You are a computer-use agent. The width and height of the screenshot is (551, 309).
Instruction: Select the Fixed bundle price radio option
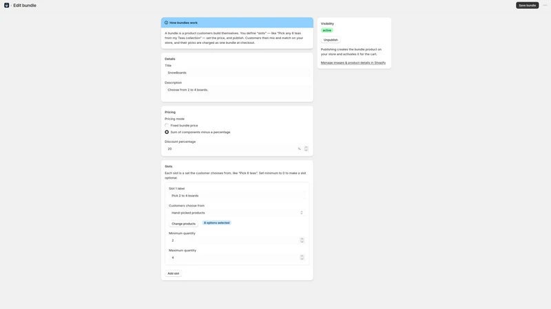point(167,126)
